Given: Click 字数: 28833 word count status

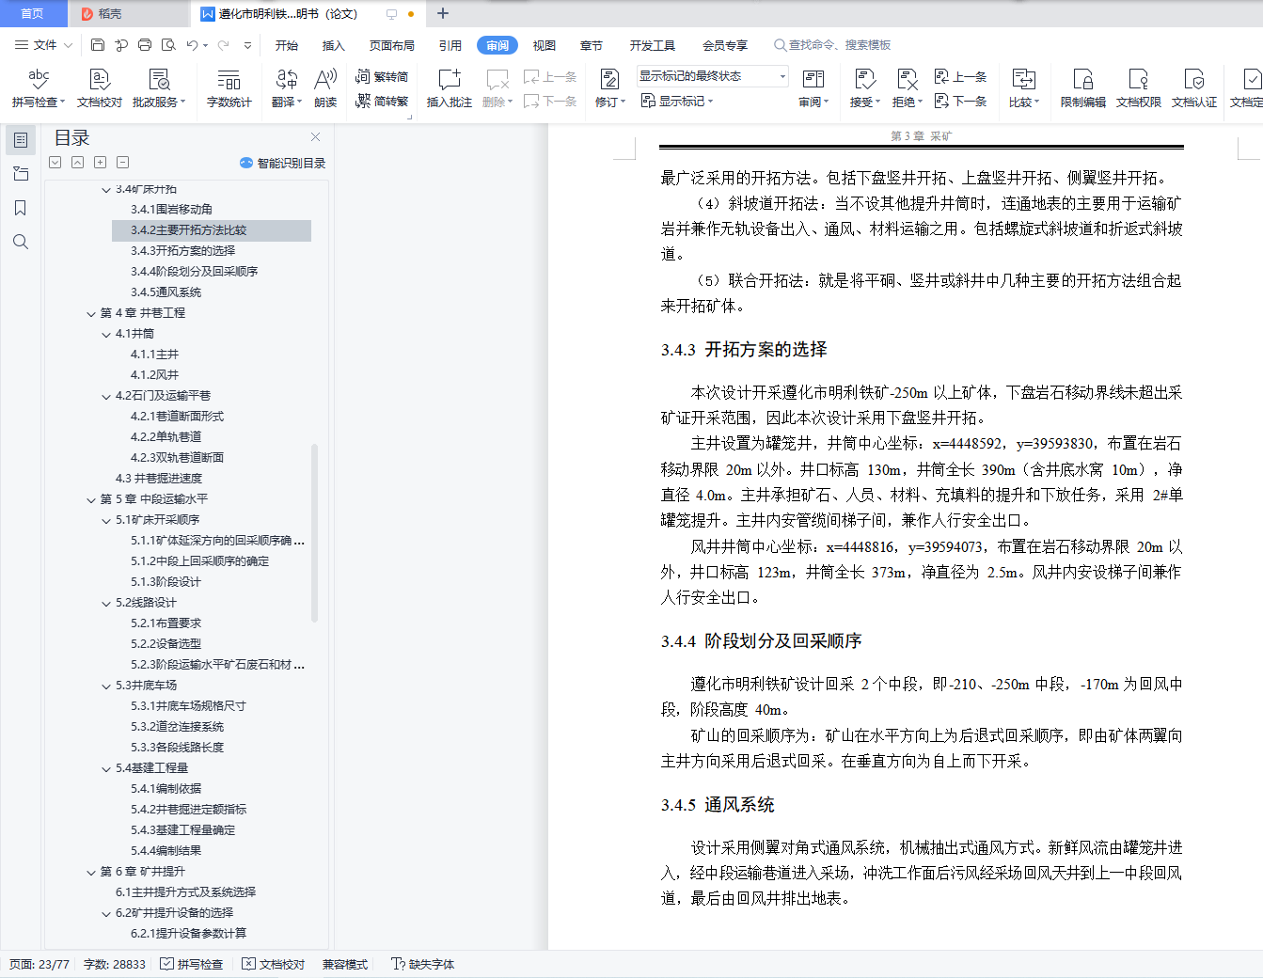Looking at the screenshot, I should [x=115, y=964].
